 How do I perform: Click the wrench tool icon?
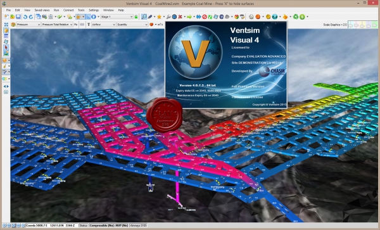coord(168,16)
